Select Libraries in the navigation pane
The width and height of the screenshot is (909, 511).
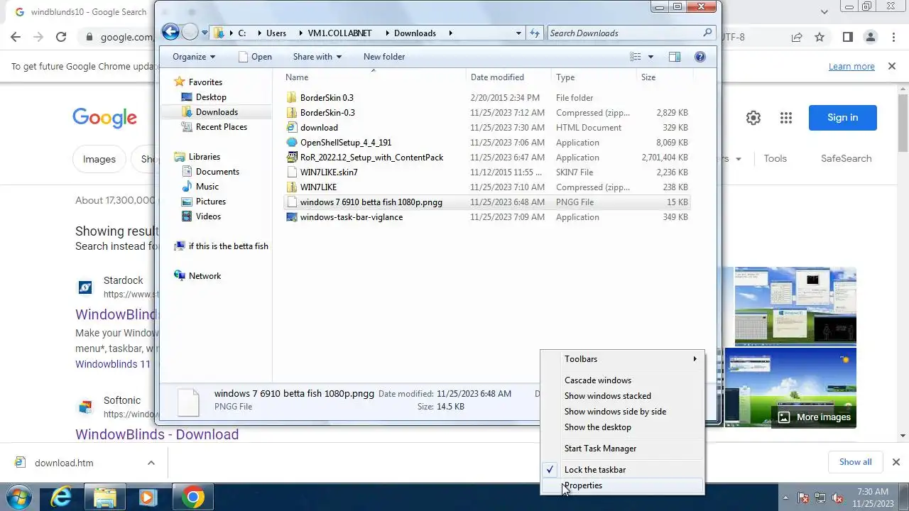pos(205,157)
